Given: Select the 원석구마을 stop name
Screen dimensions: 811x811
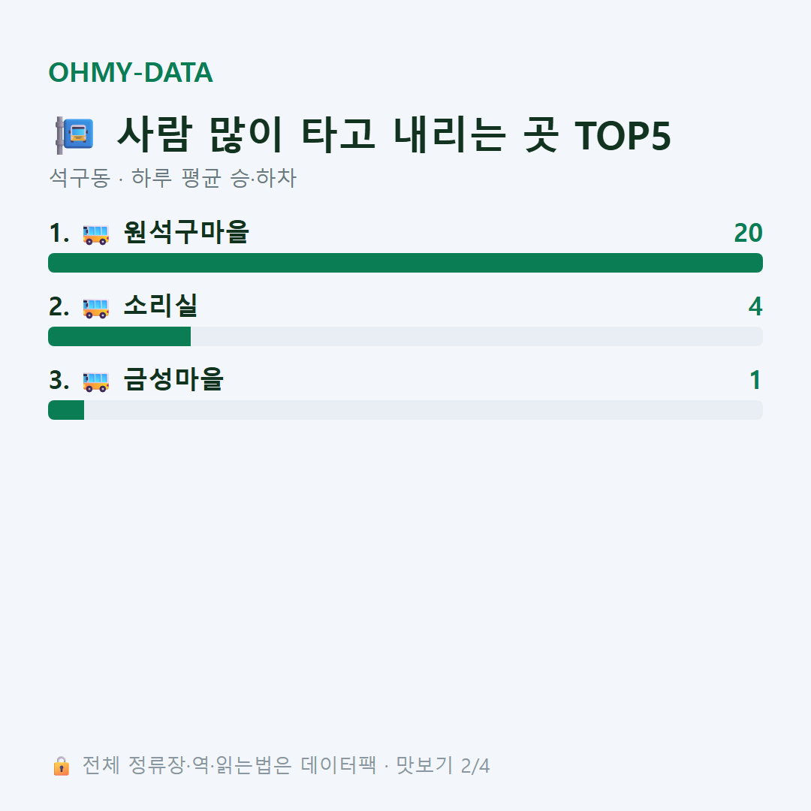Looking at the screenshot, I should point(186,232).
